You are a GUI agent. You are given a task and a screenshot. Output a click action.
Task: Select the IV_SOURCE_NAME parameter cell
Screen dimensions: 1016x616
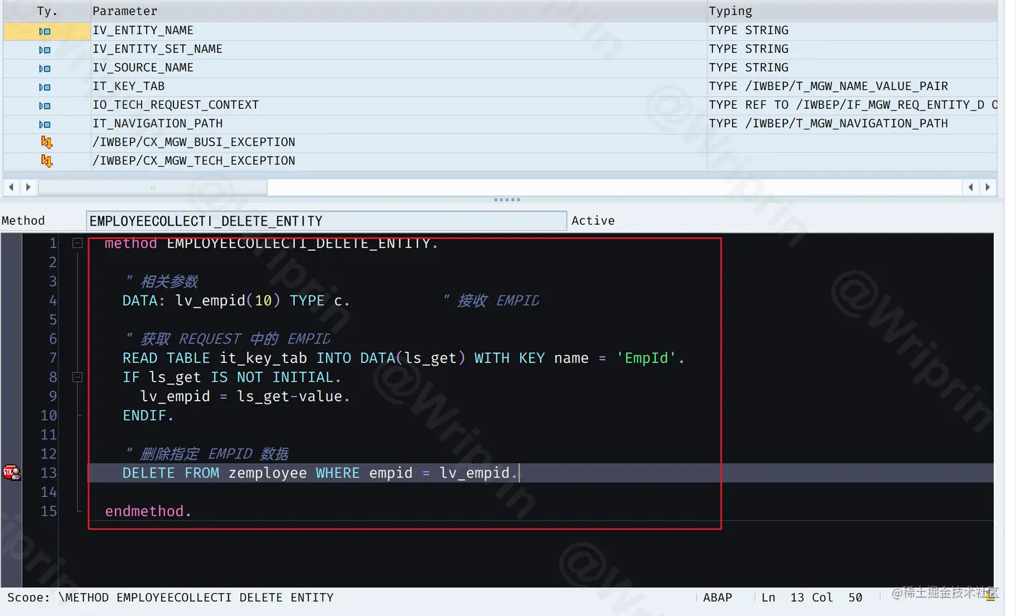click(398, 68)
